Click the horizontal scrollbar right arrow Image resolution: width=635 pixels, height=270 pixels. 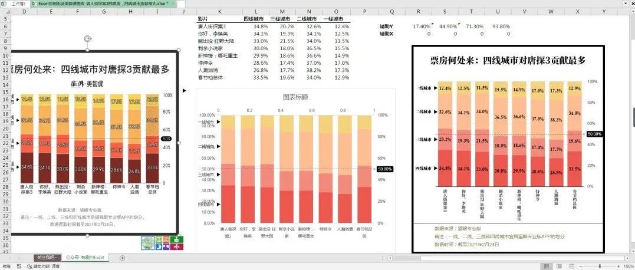point(628,258)
